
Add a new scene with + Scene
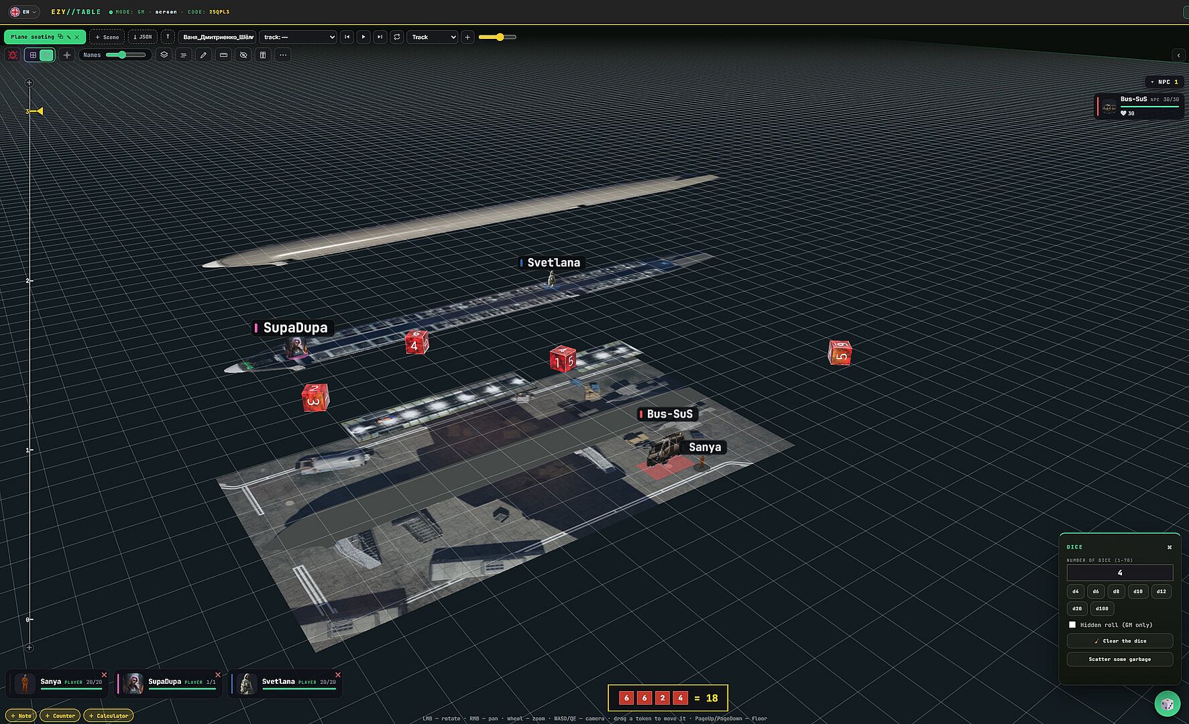[x=107, y=37]
